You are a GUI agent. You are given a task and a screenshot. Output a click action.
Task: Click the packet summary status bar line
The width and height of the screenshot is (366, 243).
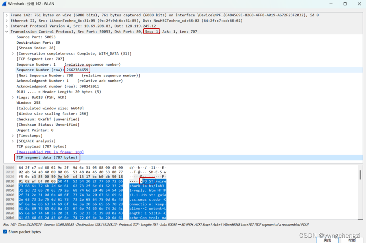(x=119, y=225)
